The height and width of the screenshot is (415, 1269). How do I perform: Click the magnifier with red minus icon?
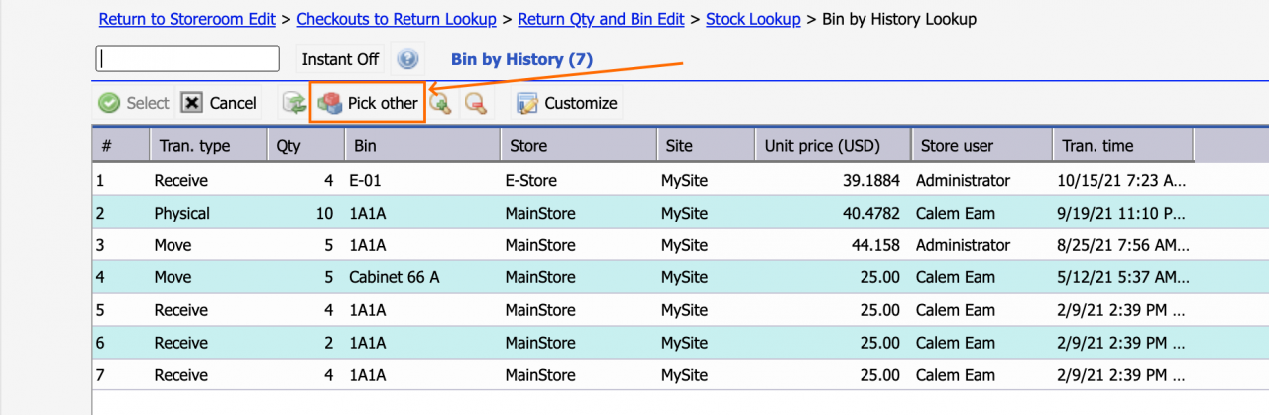[x=476, y=103]
